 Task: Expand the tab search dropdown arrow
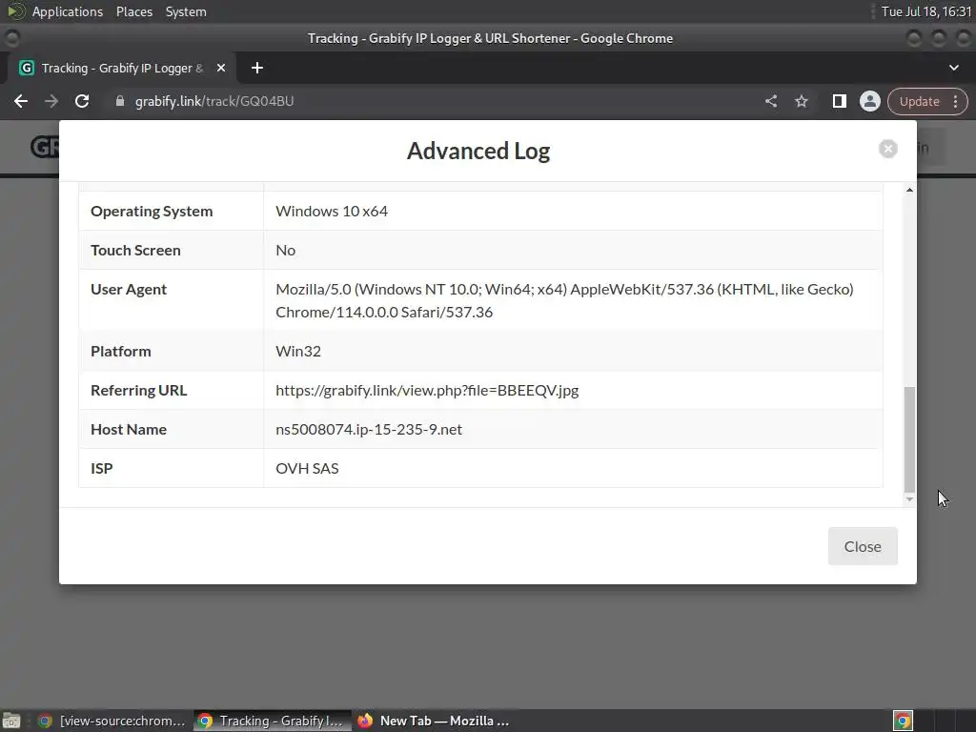pyautogui.click(x=953, y=68)
